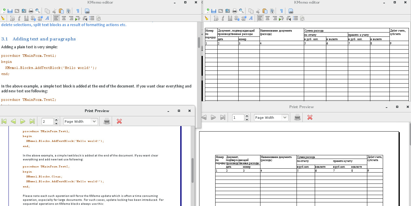Increase indent using the right editor's toolbar
Viewport: 411px width, 206px height.
point(281,18)
